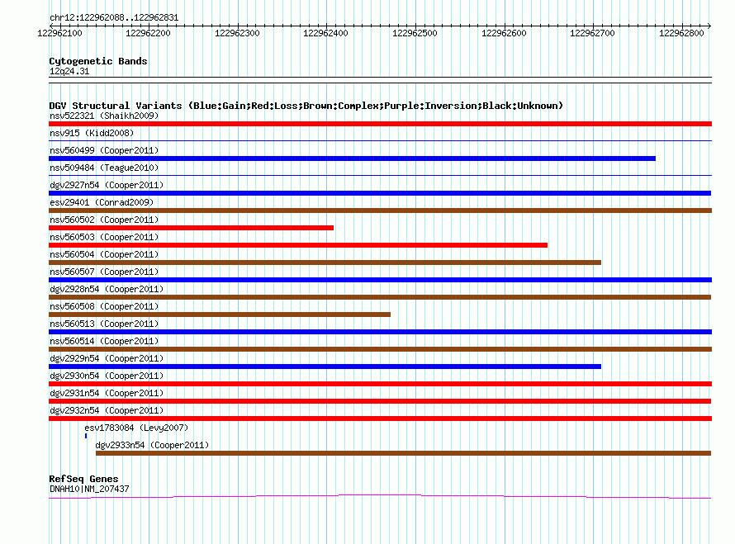Click the dgv2930n54 (Cooper2011) label

[107, 376]
